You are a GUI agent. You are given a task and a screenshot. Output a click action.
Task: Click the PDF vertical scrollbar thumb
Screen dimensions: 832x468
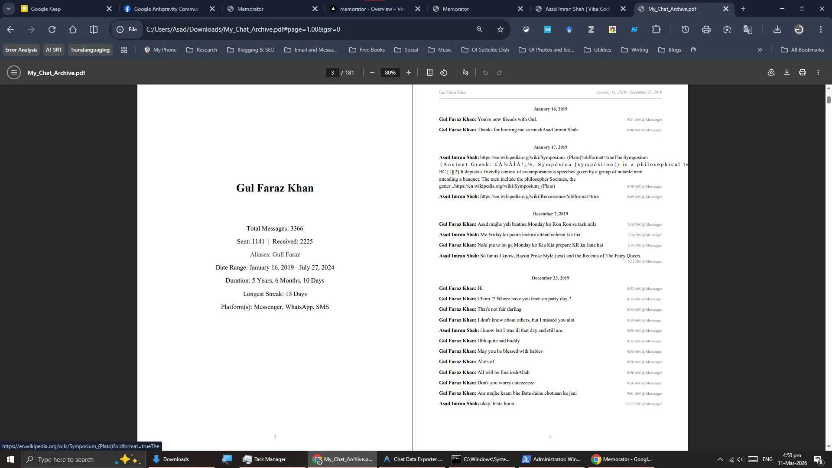click(x=829, y=100)
